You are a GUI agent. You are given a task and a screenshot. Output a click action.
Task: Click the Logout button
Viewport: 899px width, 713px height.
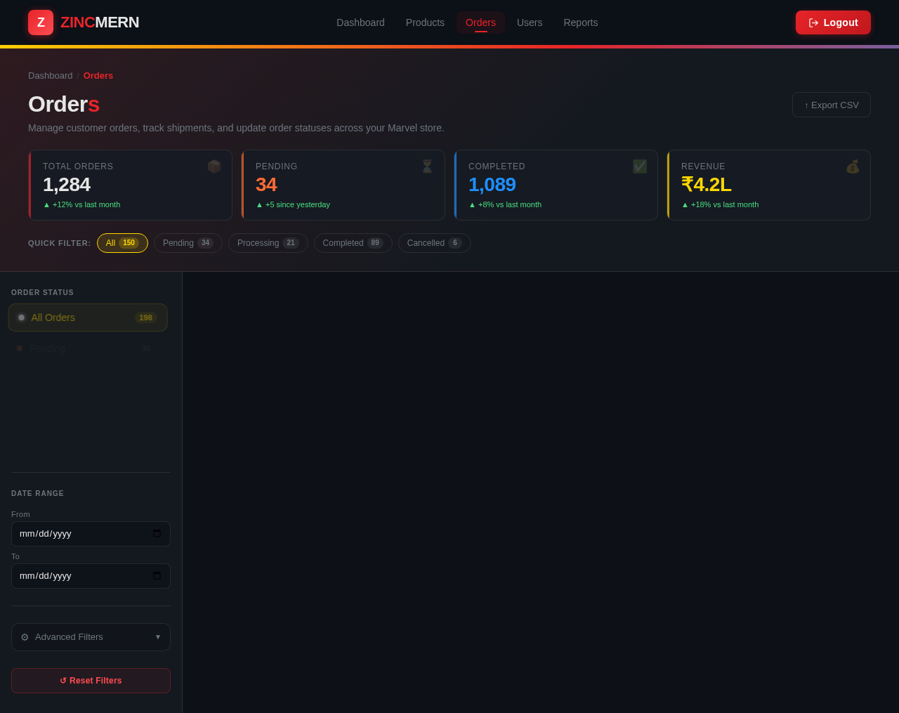[833, 22]
